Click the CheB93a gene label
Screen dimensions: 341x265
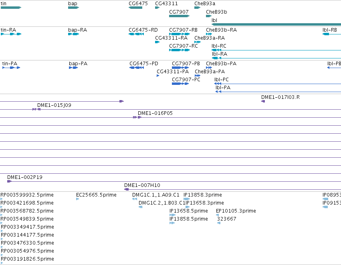(x=205, y=4)
